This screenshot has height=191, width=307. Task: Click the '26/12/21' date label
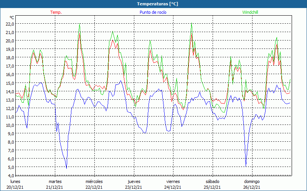pyautogui.click(x=252, y=187)
